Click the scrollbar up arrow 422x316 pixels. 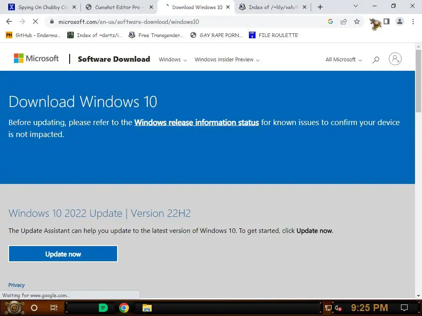pos(419,46)
